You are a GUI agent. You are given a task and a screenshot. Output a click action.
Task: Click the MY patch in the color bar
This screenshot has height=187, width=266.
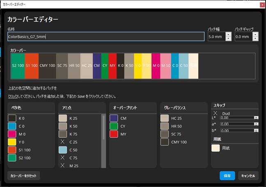pyautogui.click(x=112, y=66)
